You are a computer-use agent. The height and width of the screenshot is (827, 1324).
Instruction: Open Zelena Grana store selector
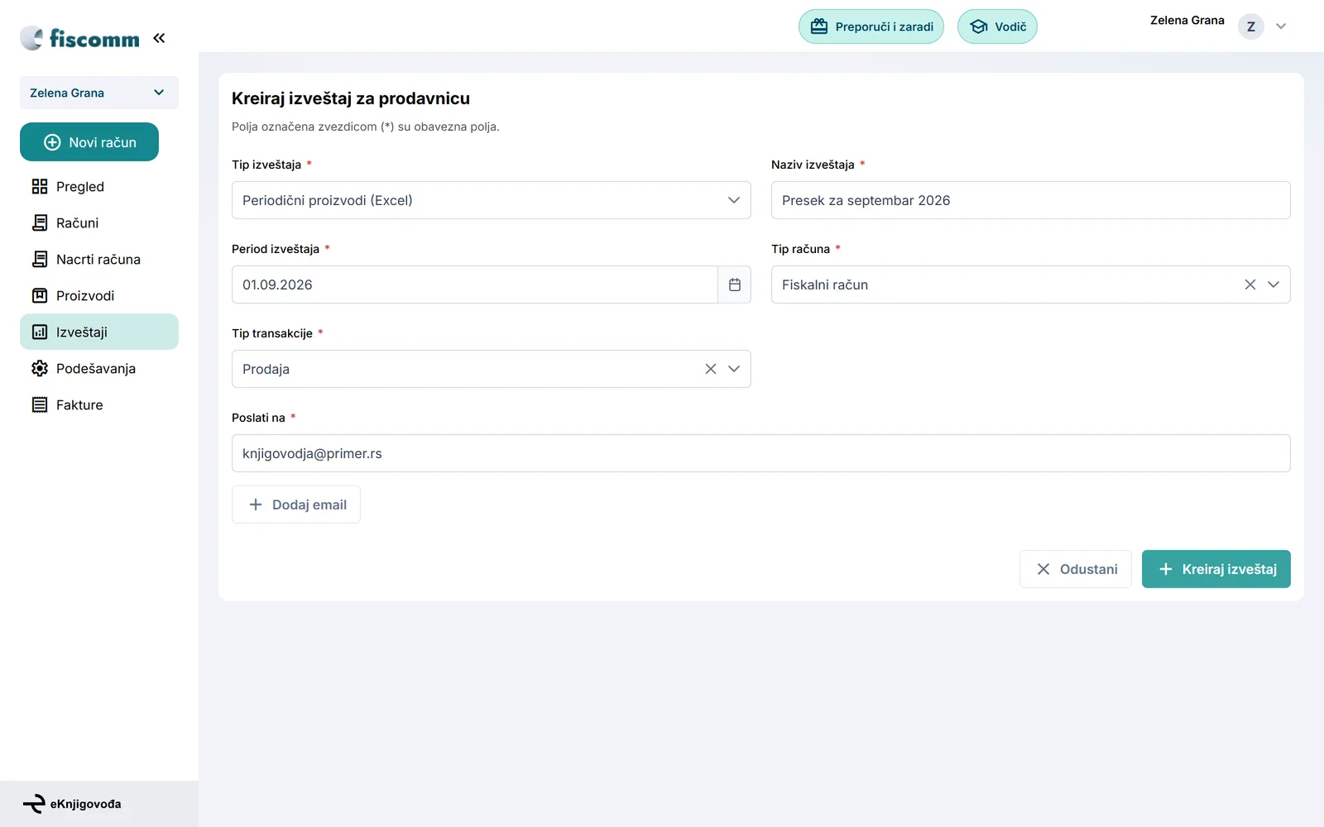point(99,93)
